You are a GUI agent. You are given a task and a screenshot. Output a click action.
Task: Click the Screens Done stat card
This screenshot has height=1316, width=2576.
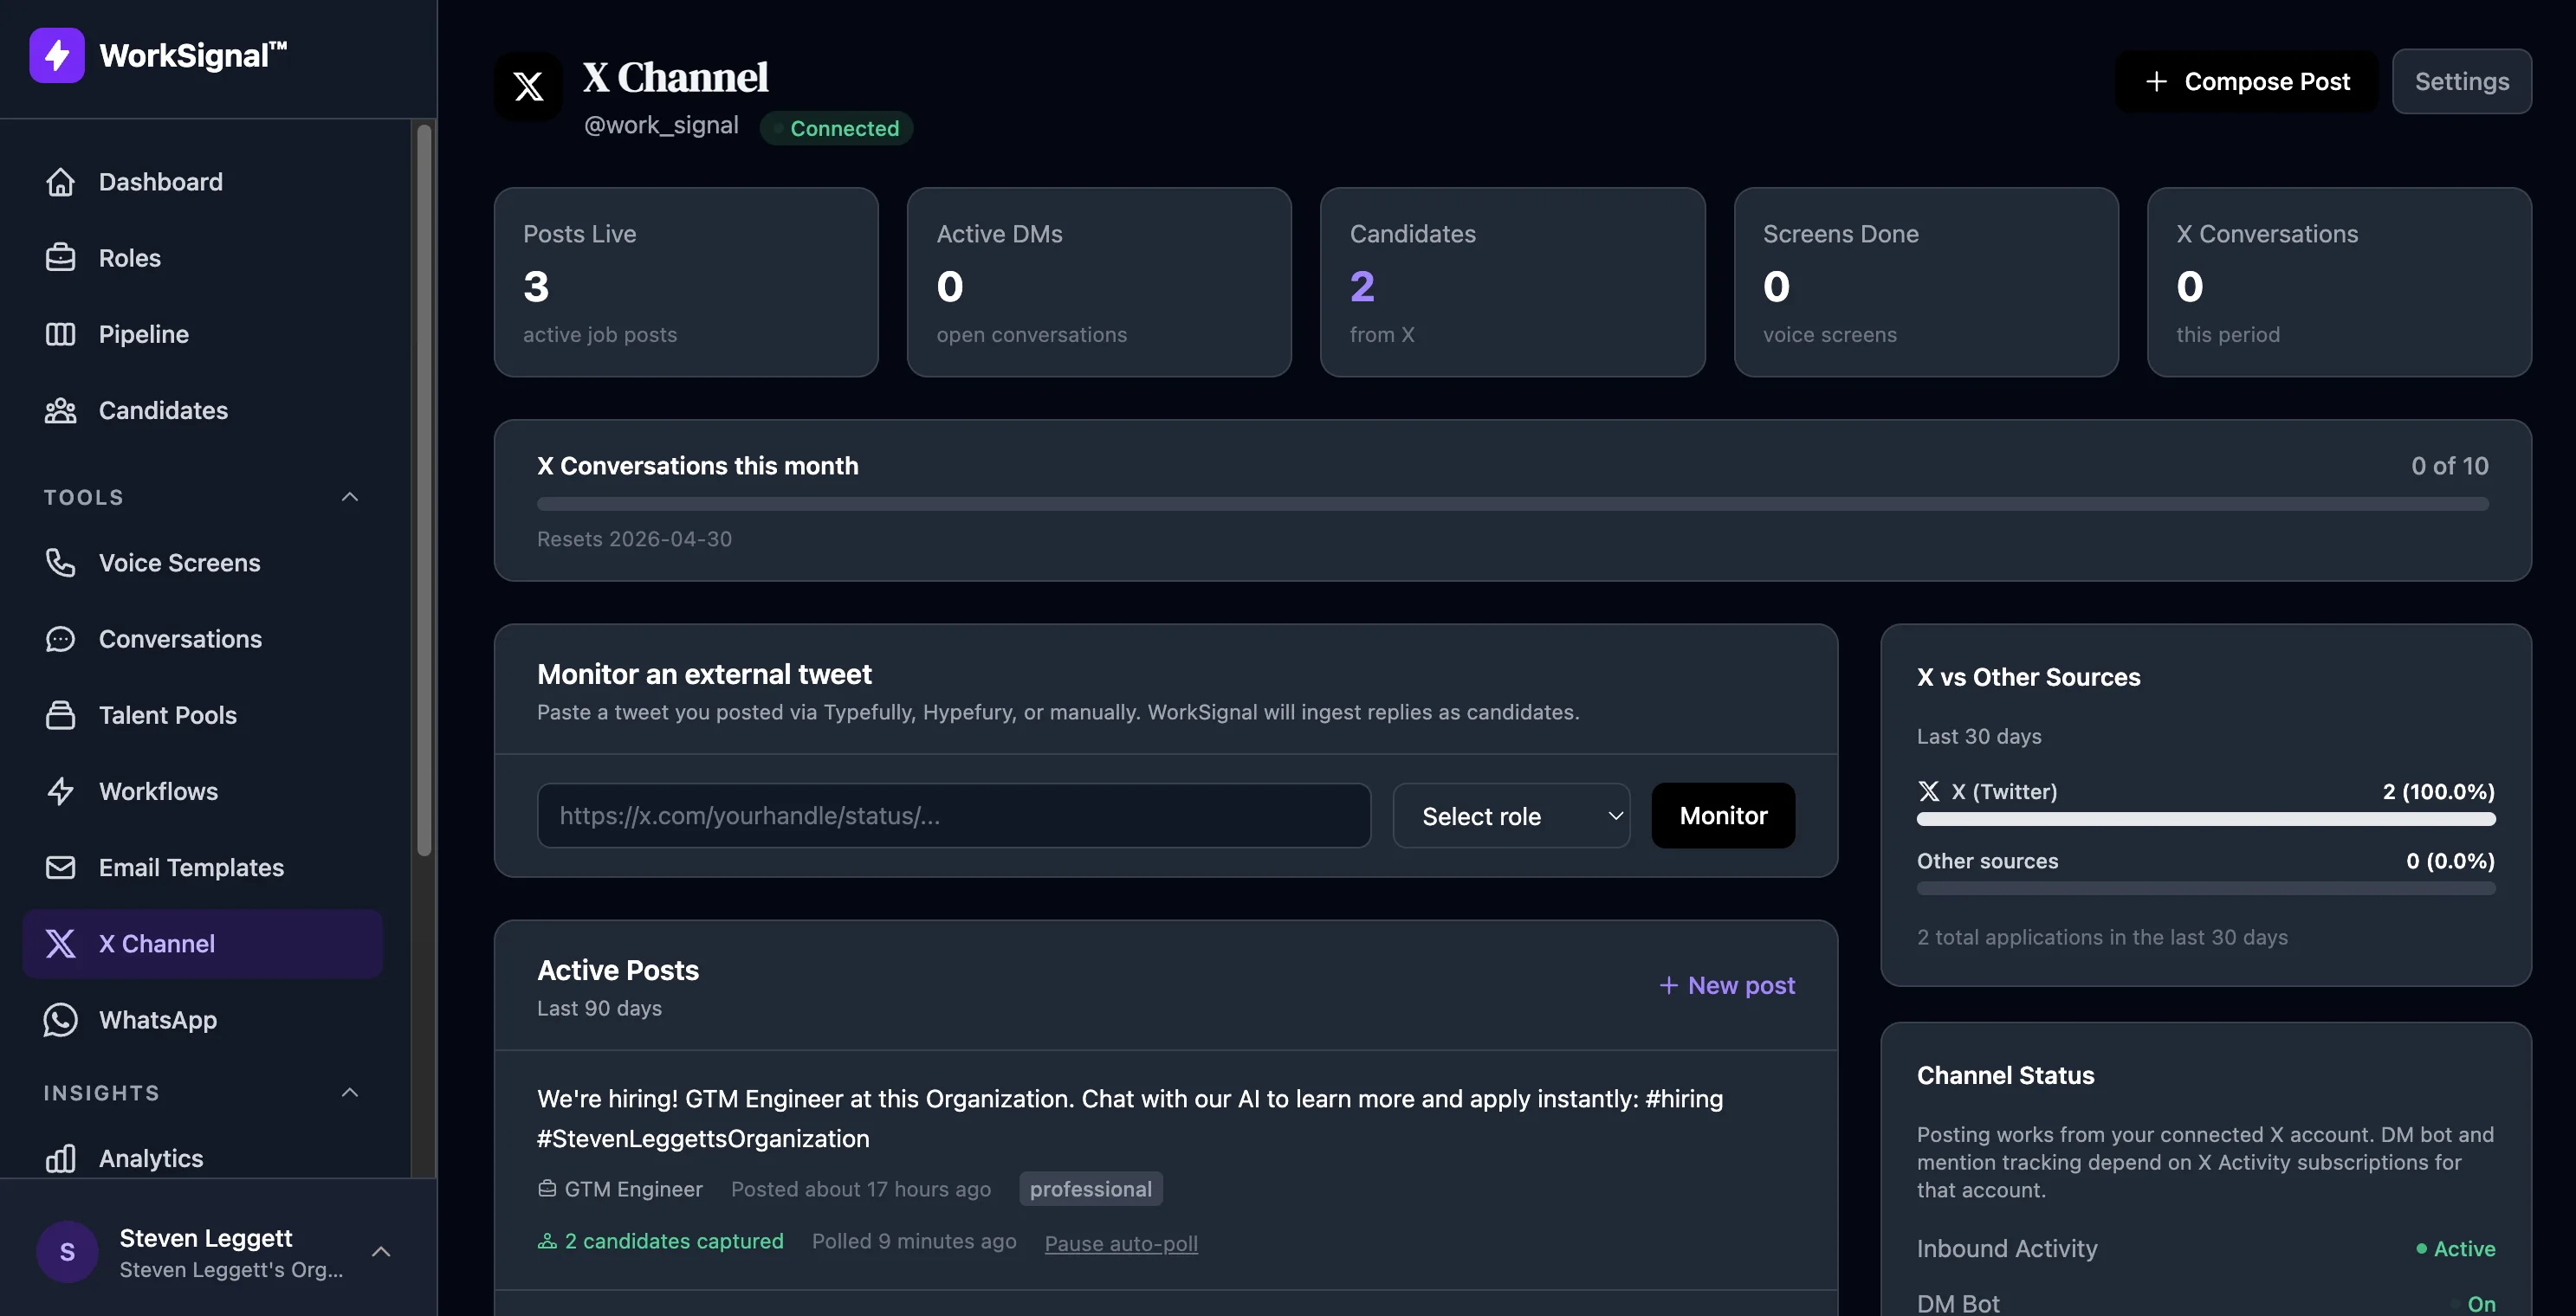click(1926, 281)
